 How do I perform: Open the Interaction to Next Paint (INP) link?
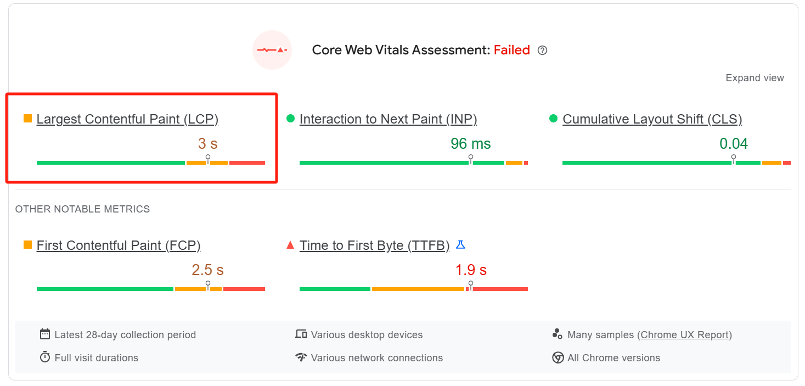[x=388, y=119]
